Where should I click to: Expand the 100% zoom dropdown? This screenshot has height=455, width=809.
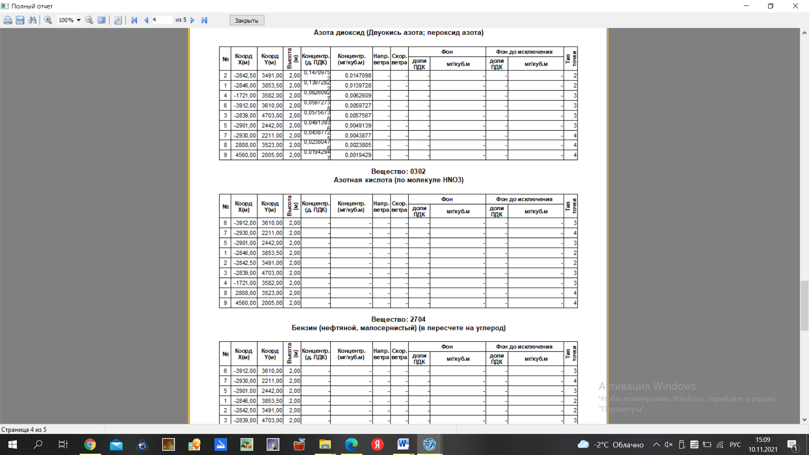pyautogui.click(x=79, y=20)
